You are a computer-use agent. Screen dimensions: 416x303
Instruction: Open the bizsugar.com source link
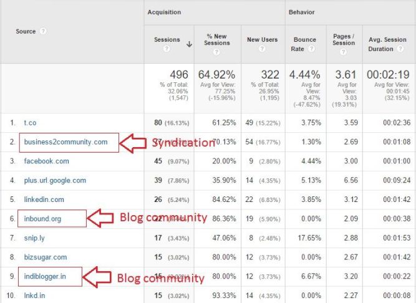tap(46, 257)
